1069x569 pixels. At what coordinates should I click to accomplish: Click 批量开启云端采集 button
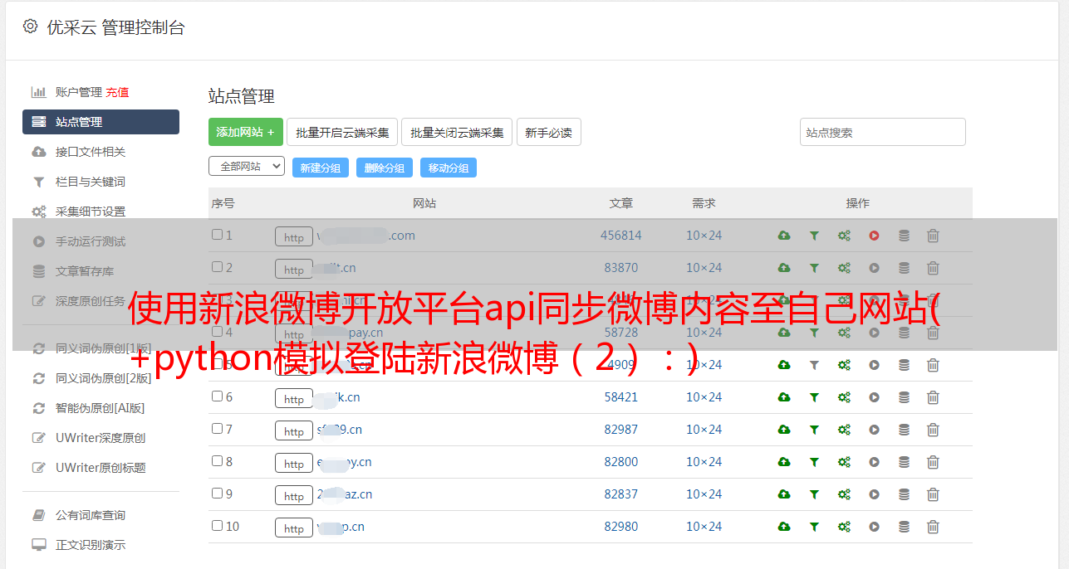tap(342, 132)
